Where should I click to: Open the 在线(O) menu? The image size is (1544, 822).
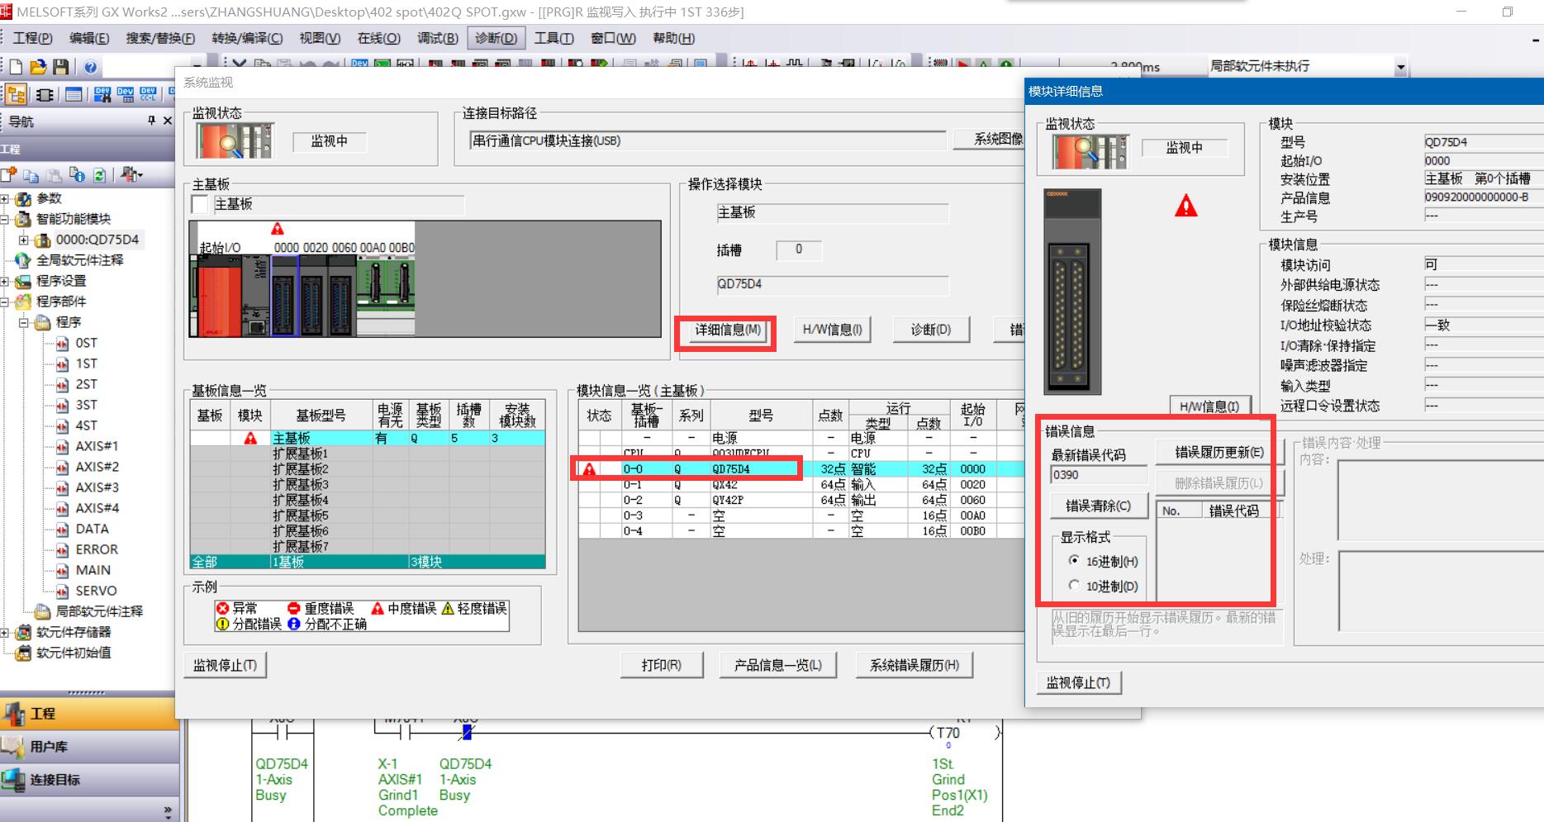(x=378, y=38)
